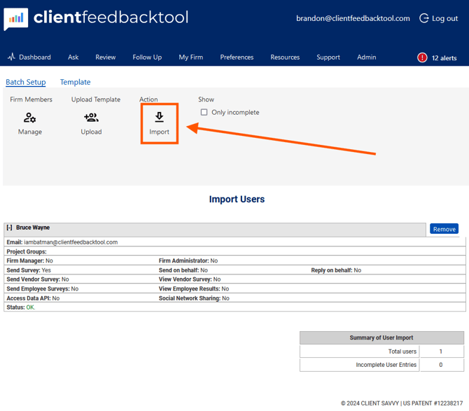Image resolution: width=469 pixels, height=411 pixels.
Task: Switch to the Template tab
Action: (x=75, y=82)
